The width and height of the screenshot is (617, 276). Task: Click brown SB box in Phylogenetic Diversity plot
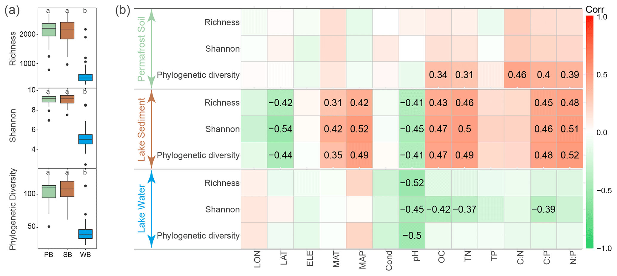(x=67, y=189)
